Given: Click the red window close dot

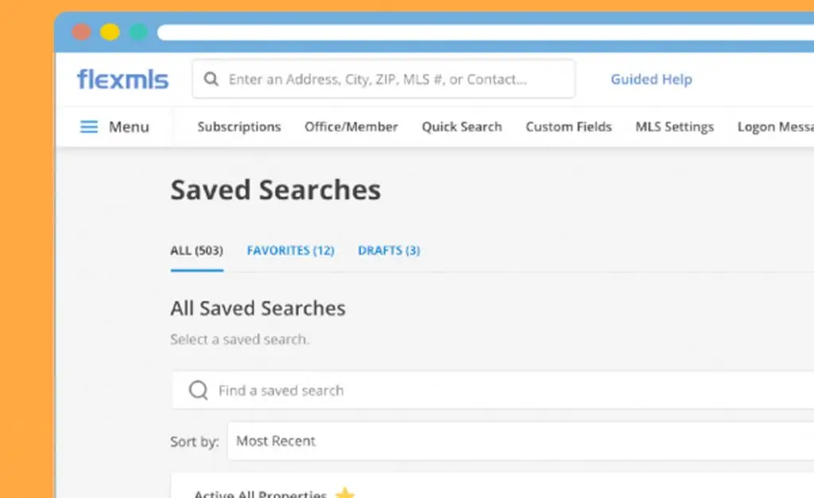Looking at the screenshot, I should click(x=81, y=33).
